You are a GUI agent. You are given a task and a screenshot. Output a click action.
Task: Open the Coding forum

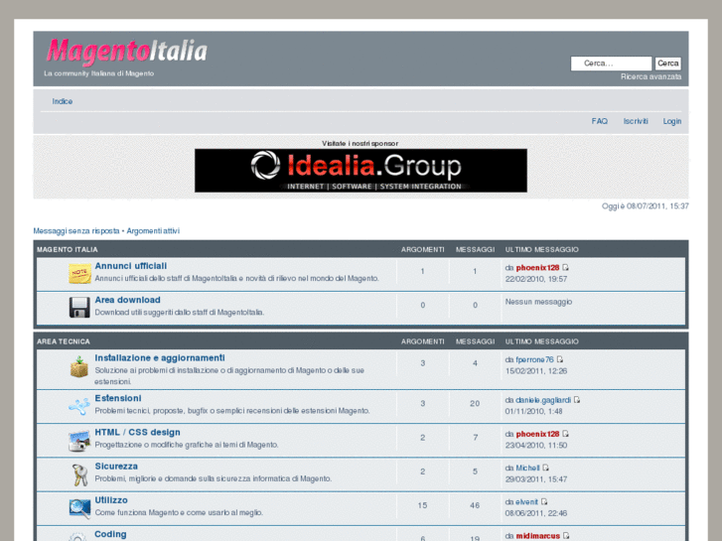click(110, 534)
